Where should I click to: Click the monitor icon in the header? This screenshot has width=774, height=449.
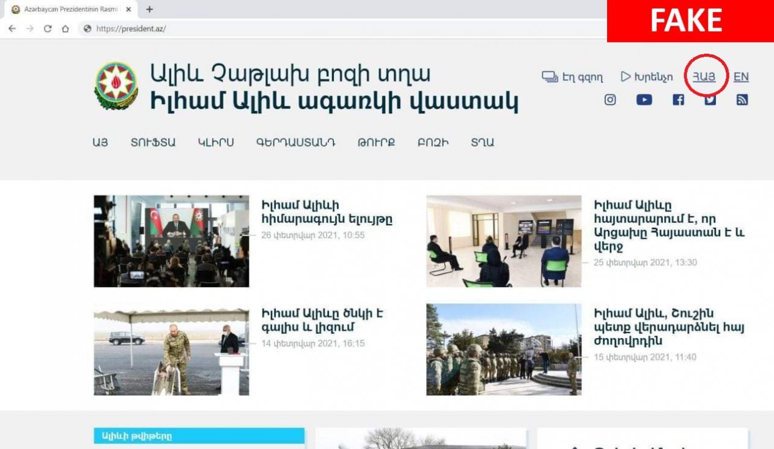(550, 77)
